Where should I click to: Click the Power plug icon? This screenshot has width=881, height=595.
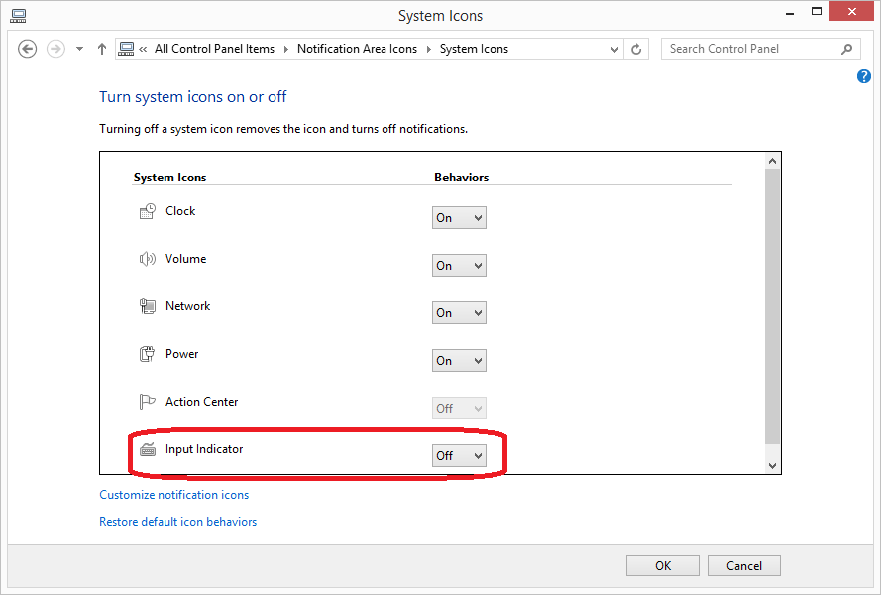(148, 354)
